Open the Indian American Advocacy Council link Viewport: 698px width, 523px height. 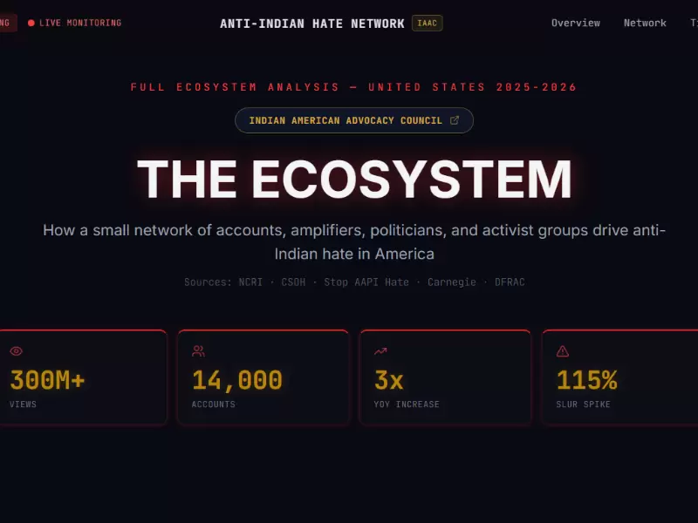coord(346,120)
